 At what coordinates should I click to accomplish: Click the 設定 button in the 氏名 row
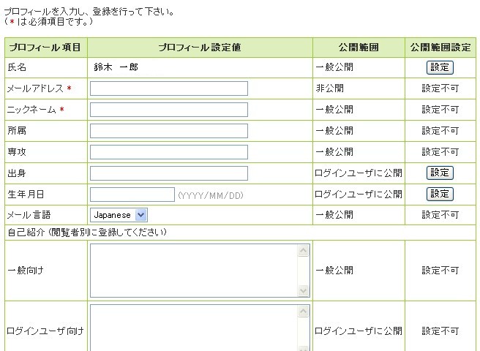pyautogui.click(x=440, y=67)
